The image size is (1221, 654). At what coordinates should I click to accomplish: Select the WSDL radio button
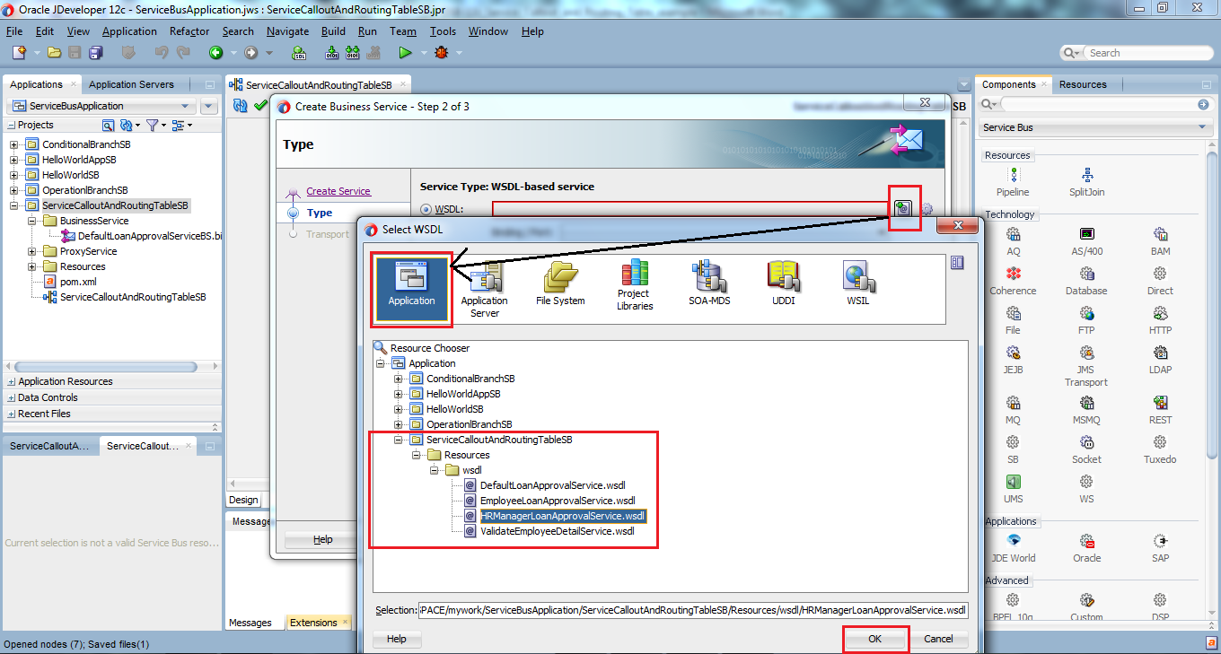click(426, 208)
